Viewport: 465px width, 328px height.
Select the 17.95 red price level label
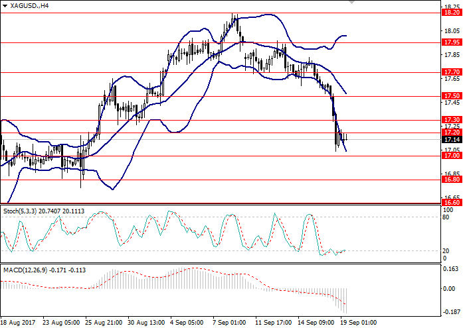452,42
